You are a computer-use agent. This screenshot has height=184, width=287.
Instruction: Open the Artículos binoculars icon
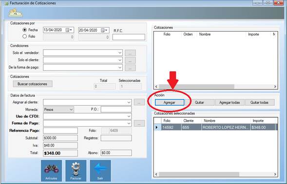[52, 171]
